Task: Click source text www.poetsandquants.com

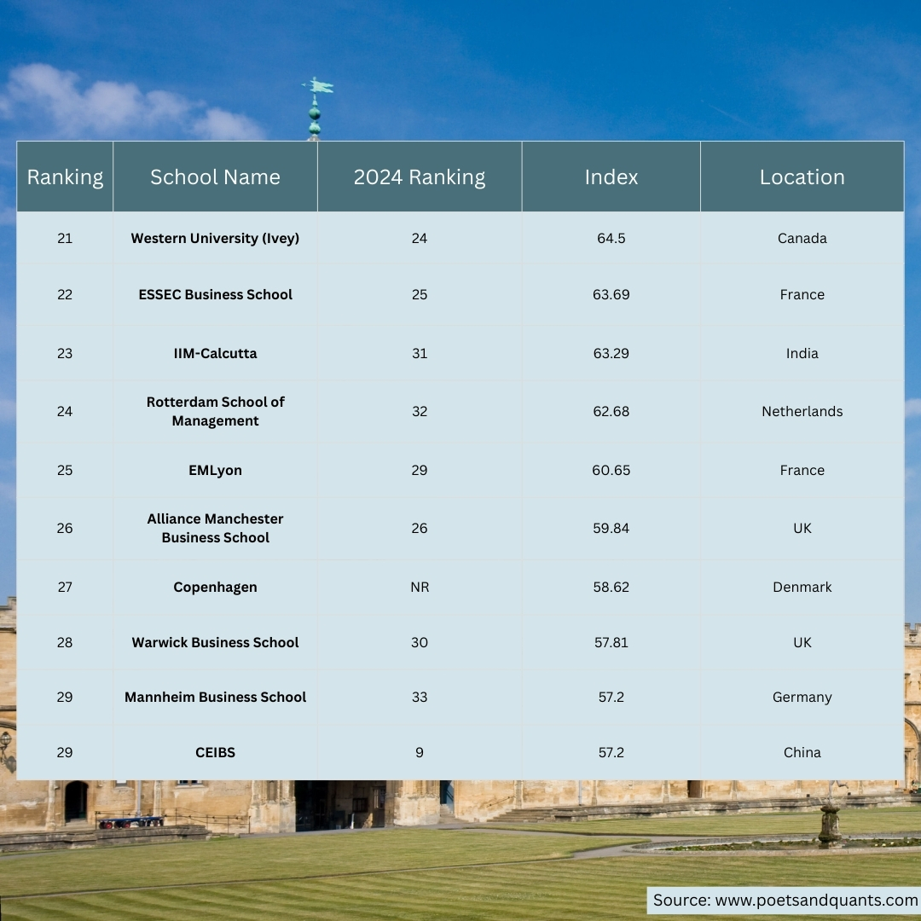Action: tap(816, 901)
